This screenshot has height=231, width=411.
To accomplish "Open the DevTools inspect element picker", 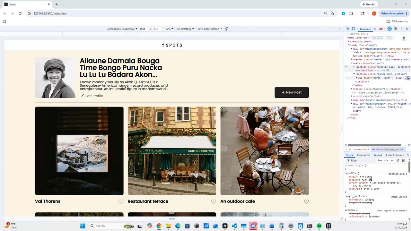I will pos(348,29).
